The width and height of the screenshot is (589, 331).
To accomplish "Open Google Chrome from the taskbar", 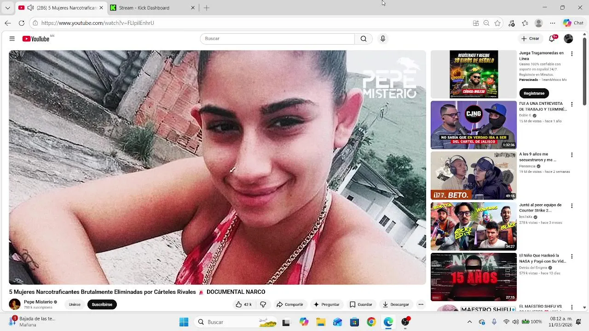I will [x=371, y=322].
